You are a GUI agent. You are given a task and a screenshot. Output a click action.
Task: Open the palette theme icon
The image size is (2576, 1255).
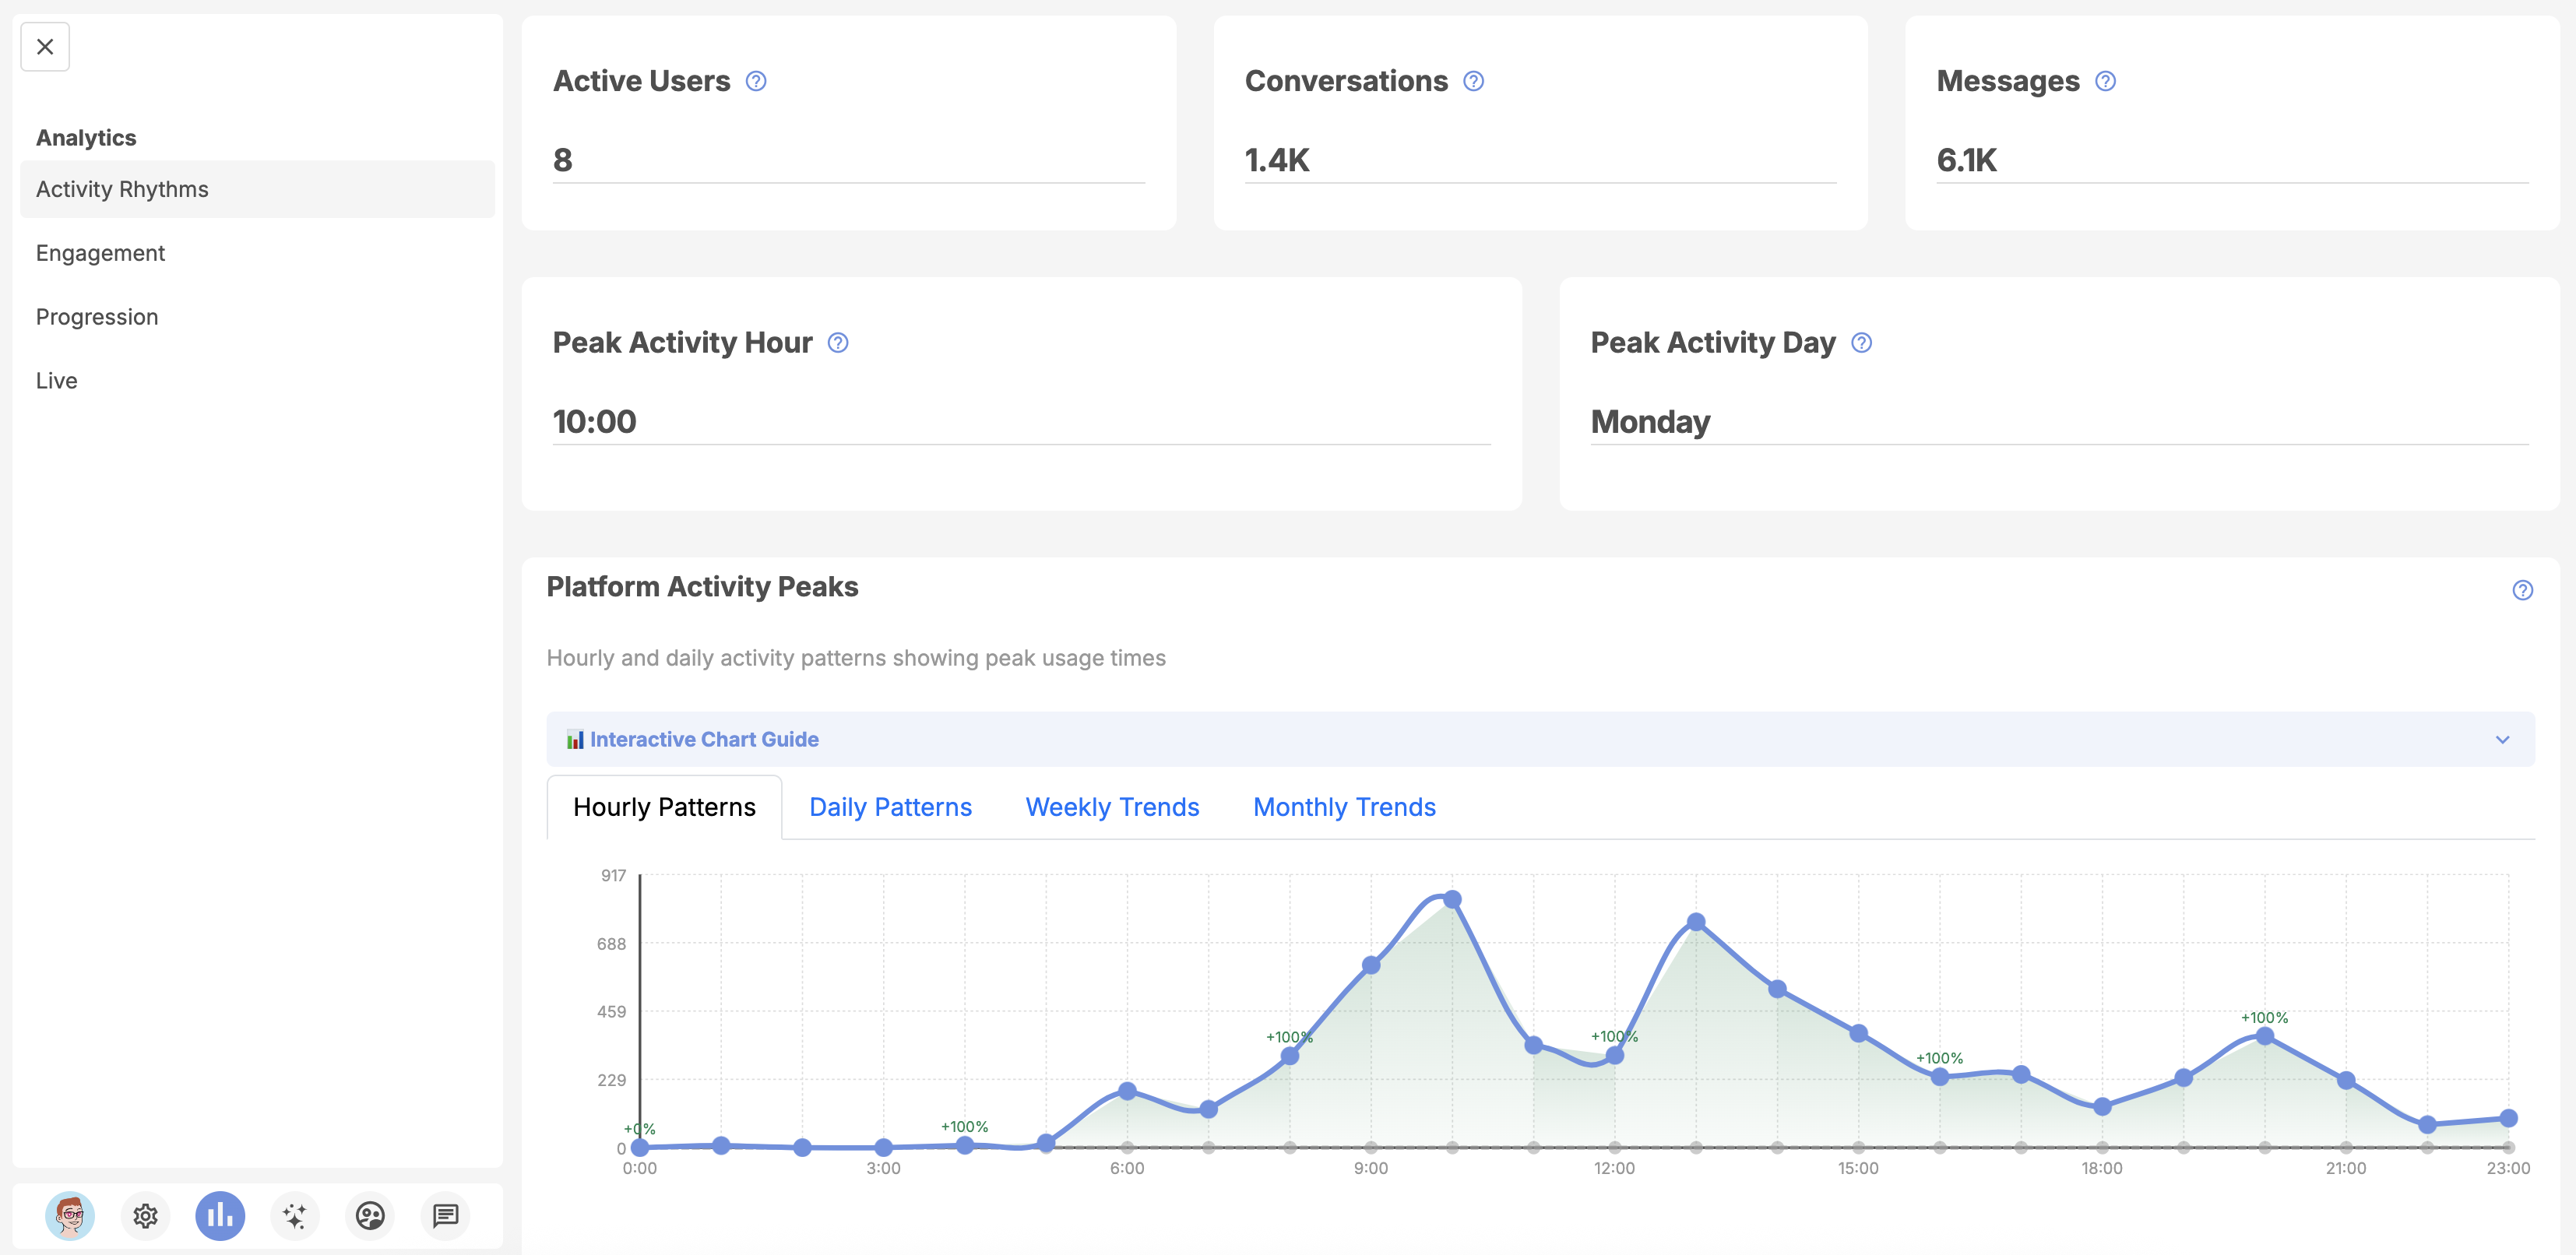(370, 1215)
